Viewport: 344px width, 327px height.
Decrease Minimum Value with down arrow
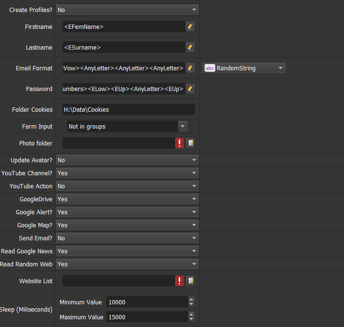191,304
